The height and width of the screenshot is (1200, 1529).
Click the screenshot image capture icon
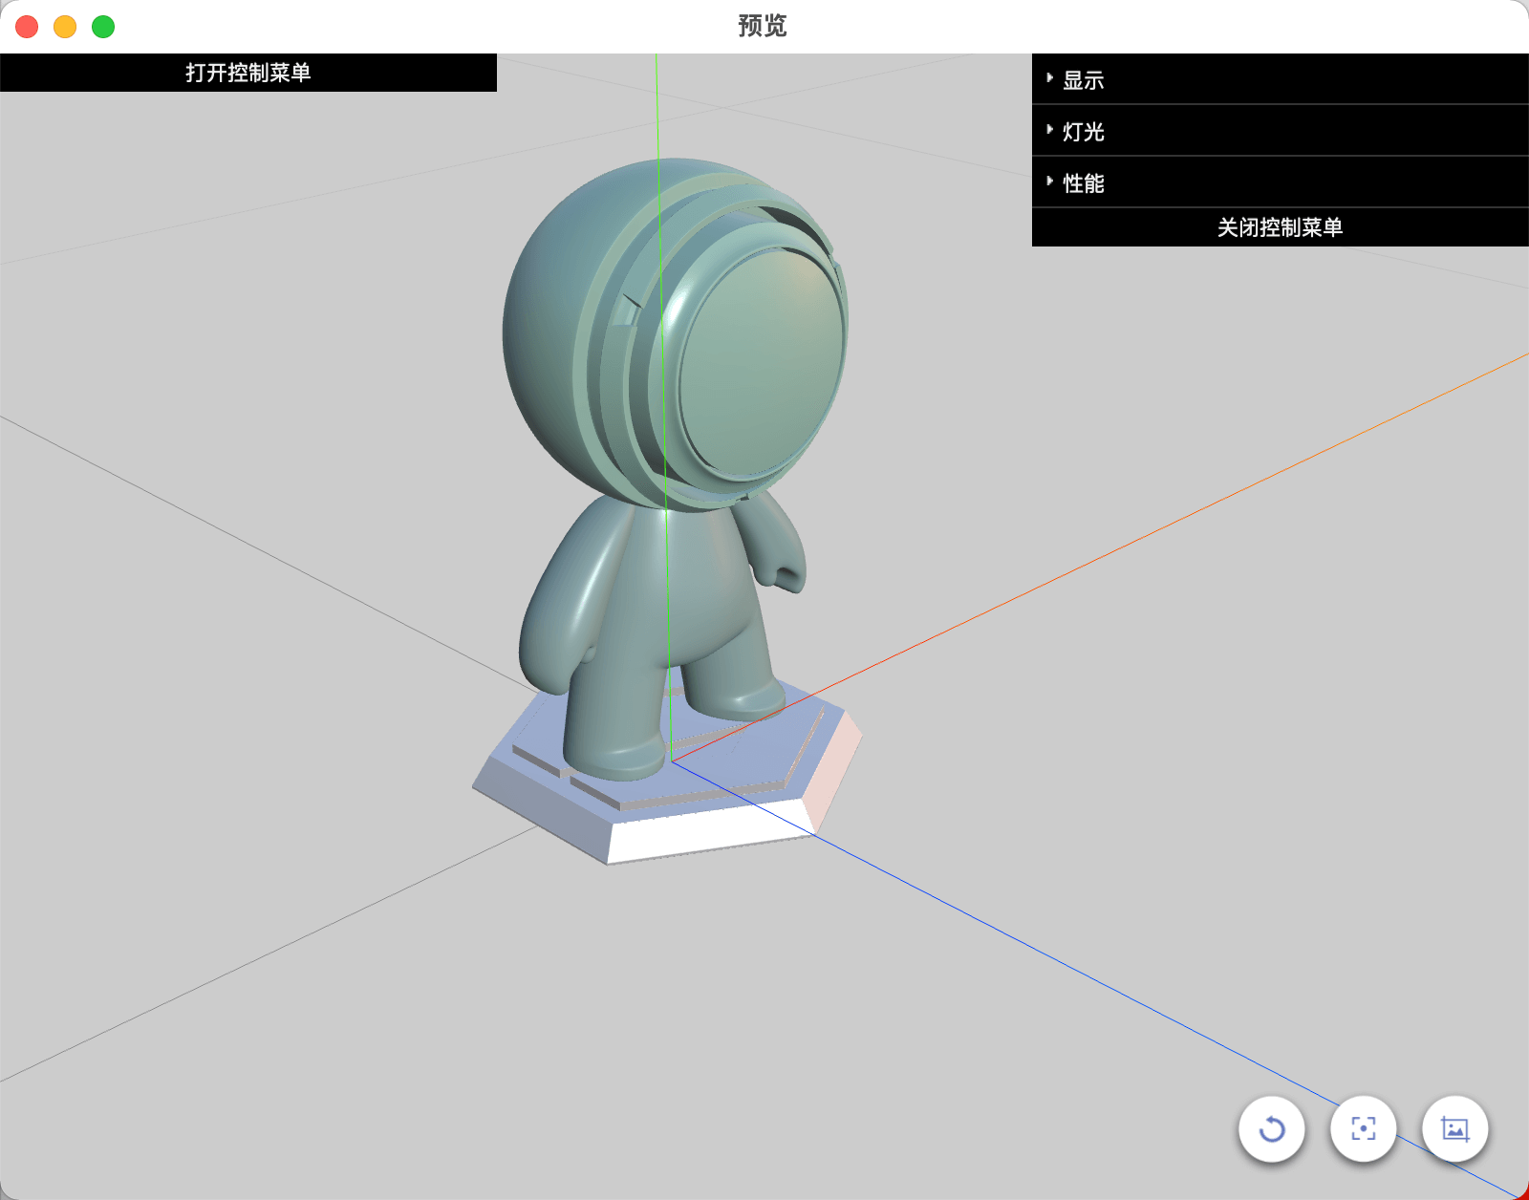click(x=1455, y=1129)
